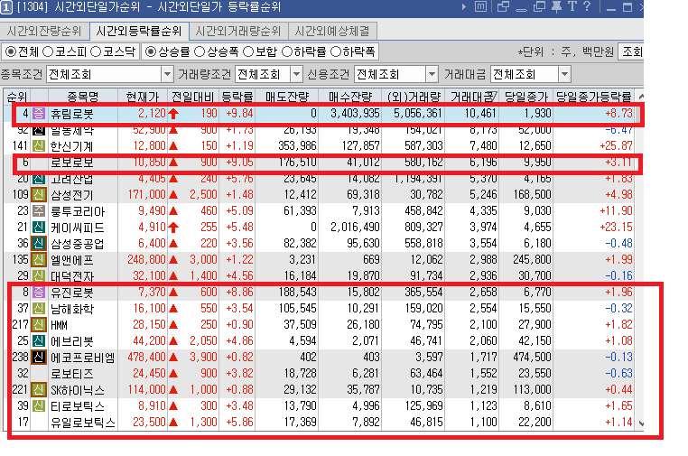Select the 코스피 radio button
This screenshot has height=456, width=688.
coord(48,51)
